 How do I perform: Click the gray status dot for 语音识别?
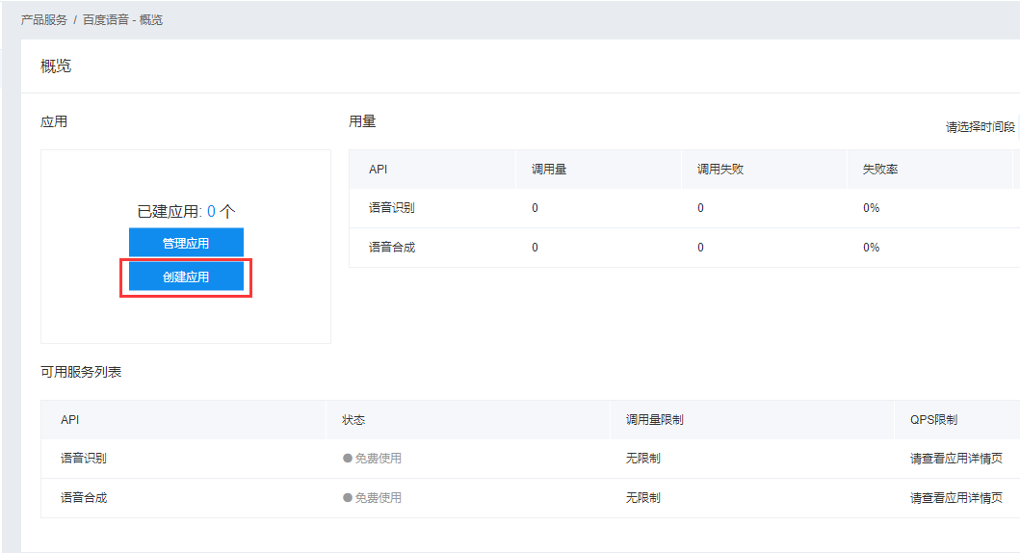pos(348,459)
